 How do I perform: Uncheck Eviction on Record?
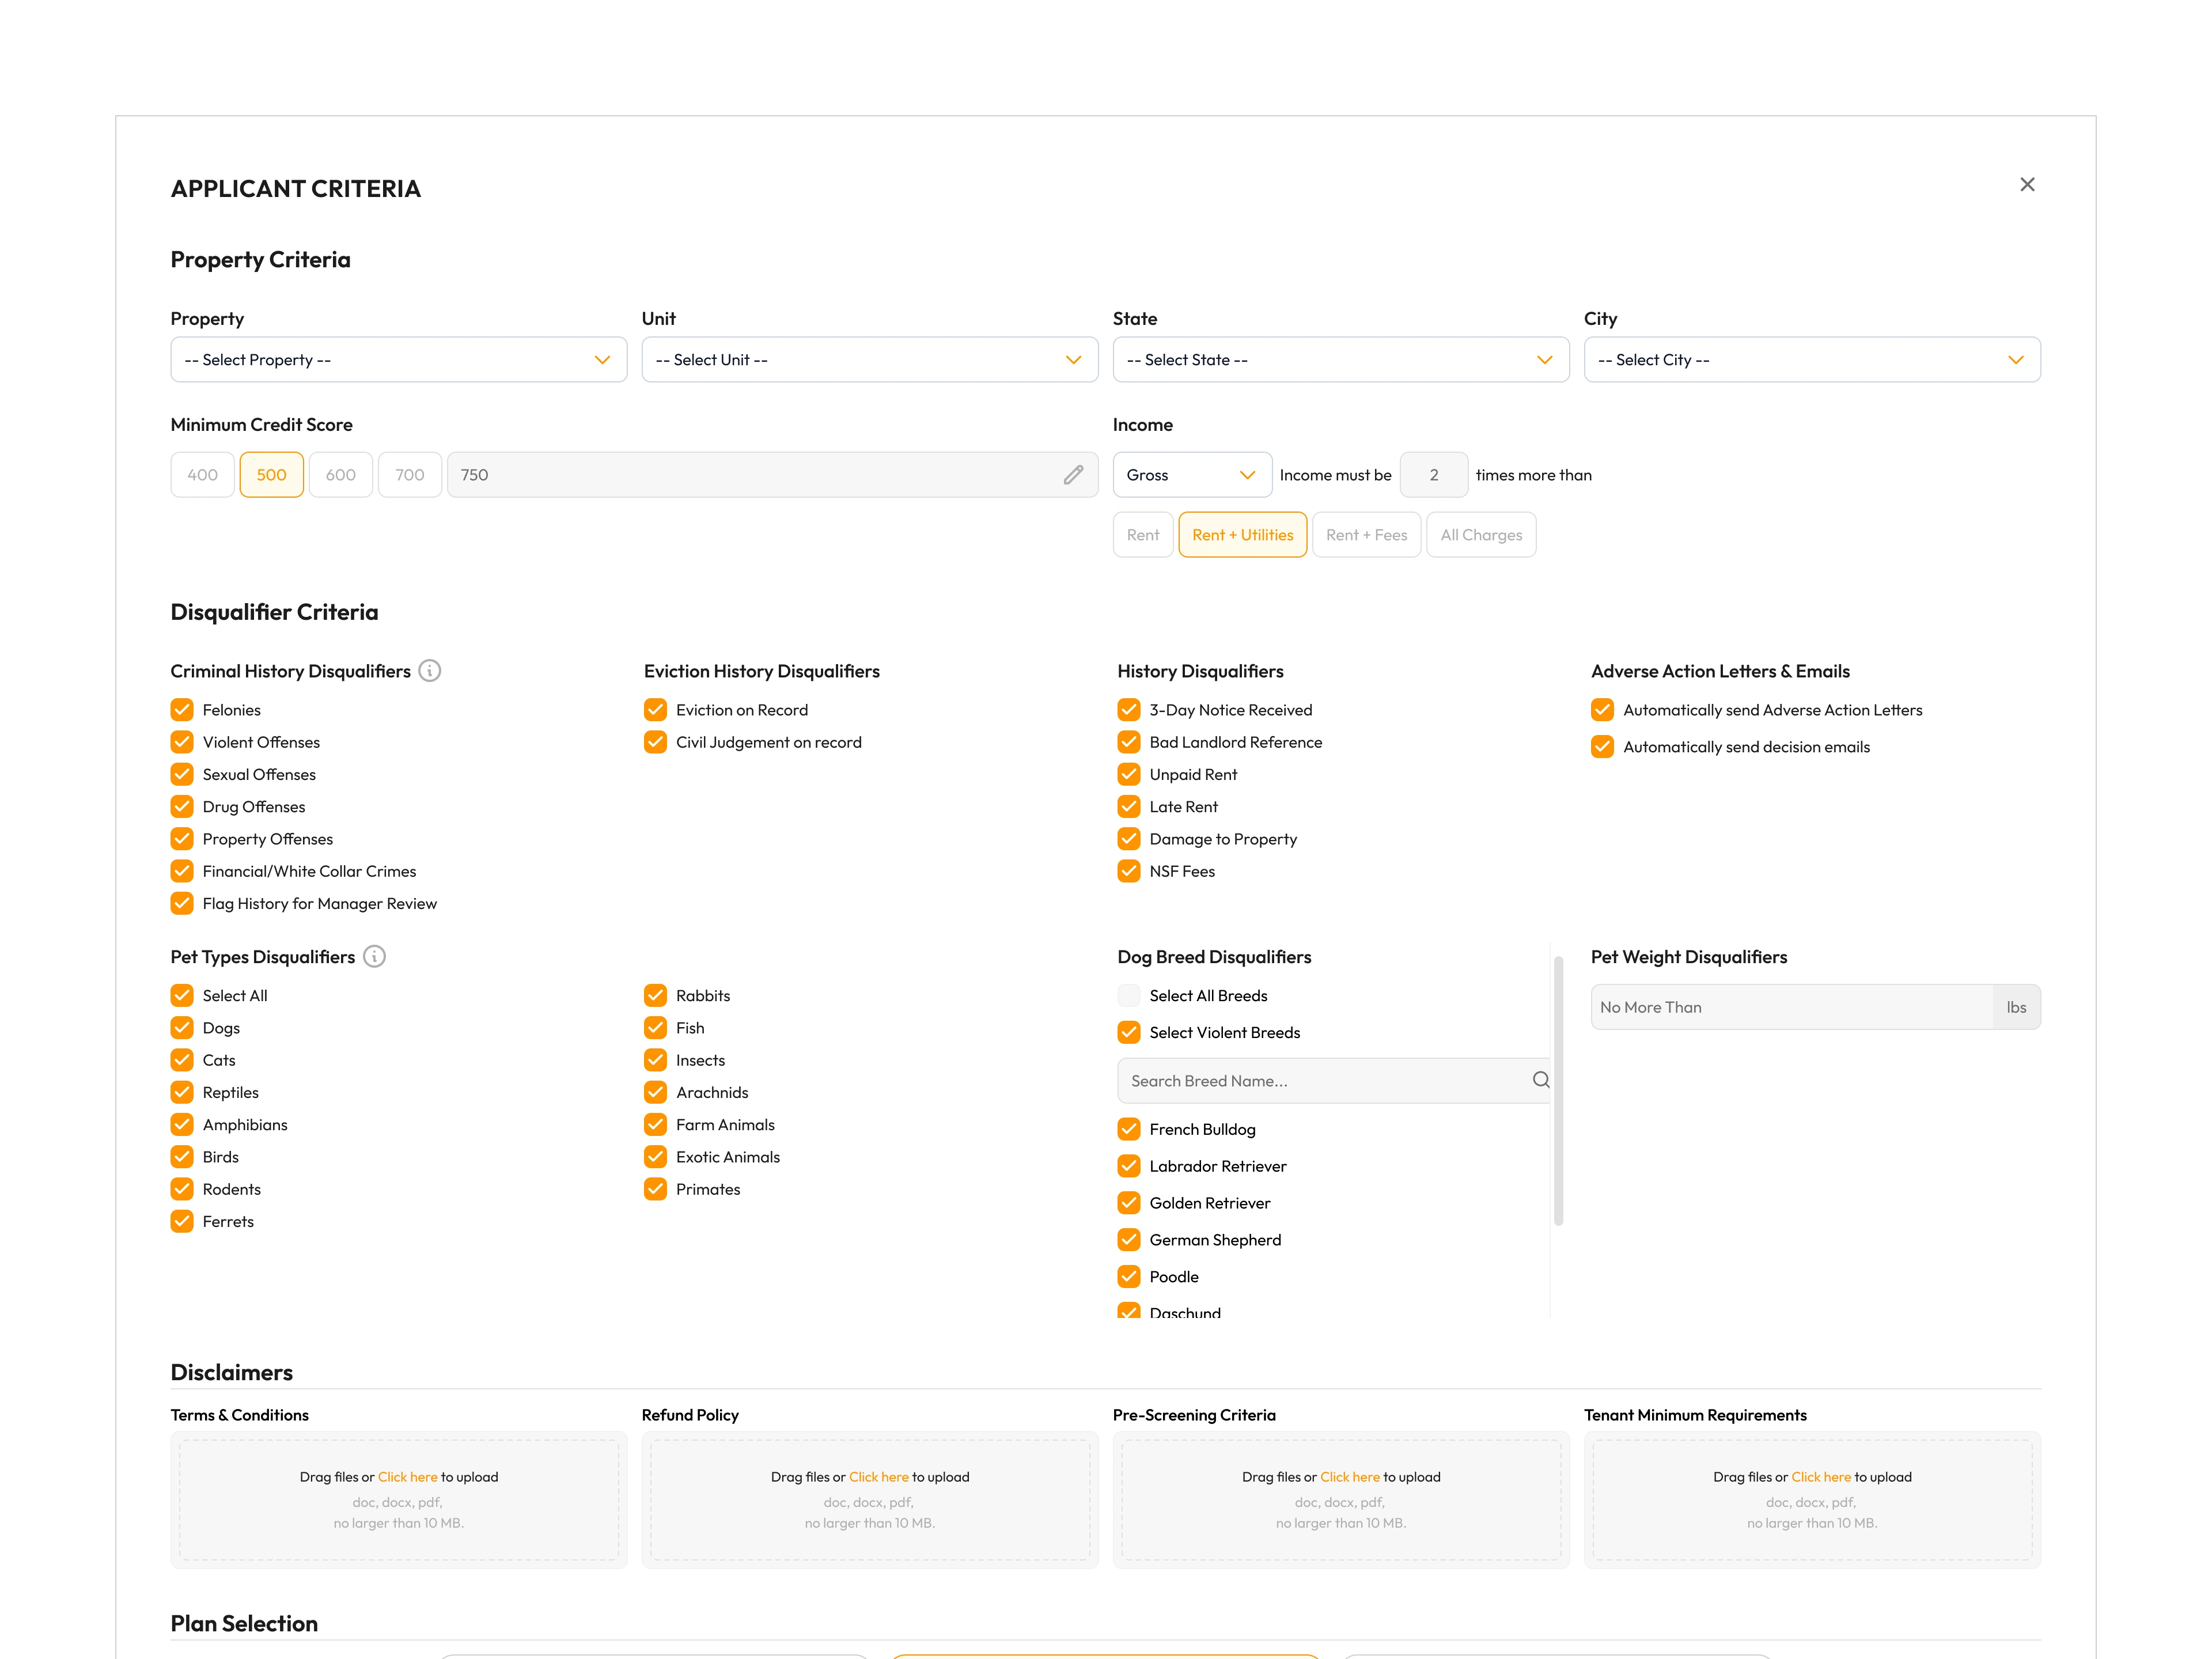click(x=655, y=710)
